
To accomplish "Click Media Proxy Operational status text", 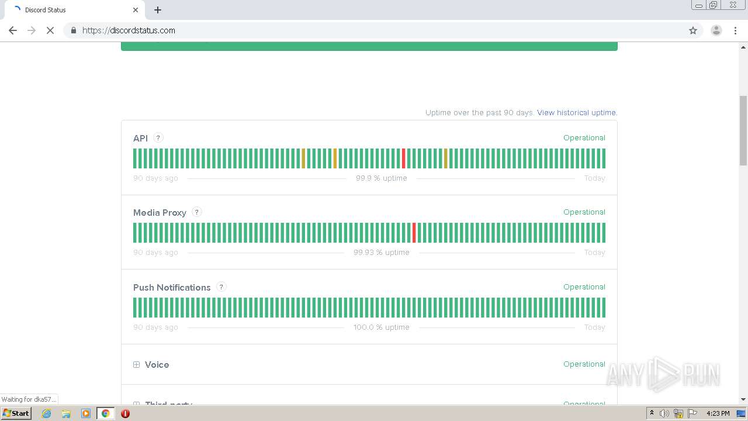I will 584,212.
